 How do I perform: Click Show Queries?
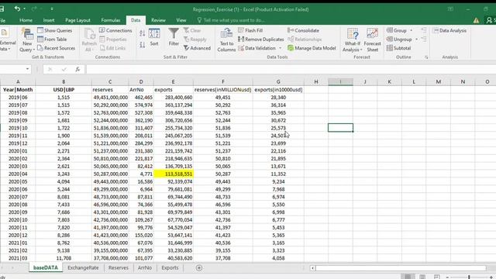55,30
